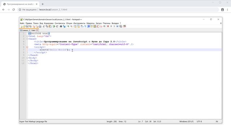
Task: Click the last toolbar icon after Save macro
Action: click(x=125, y=26)
